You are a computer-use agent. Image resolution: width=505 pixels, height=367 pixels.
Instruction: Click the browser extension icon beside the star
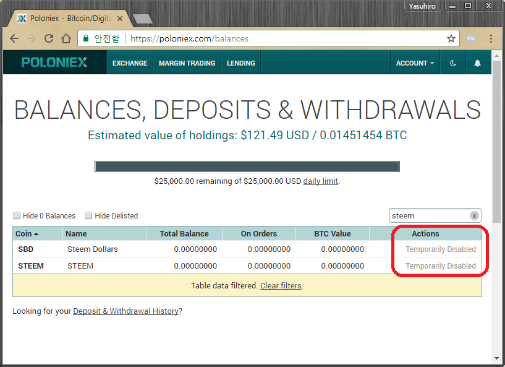coord(471,39)
